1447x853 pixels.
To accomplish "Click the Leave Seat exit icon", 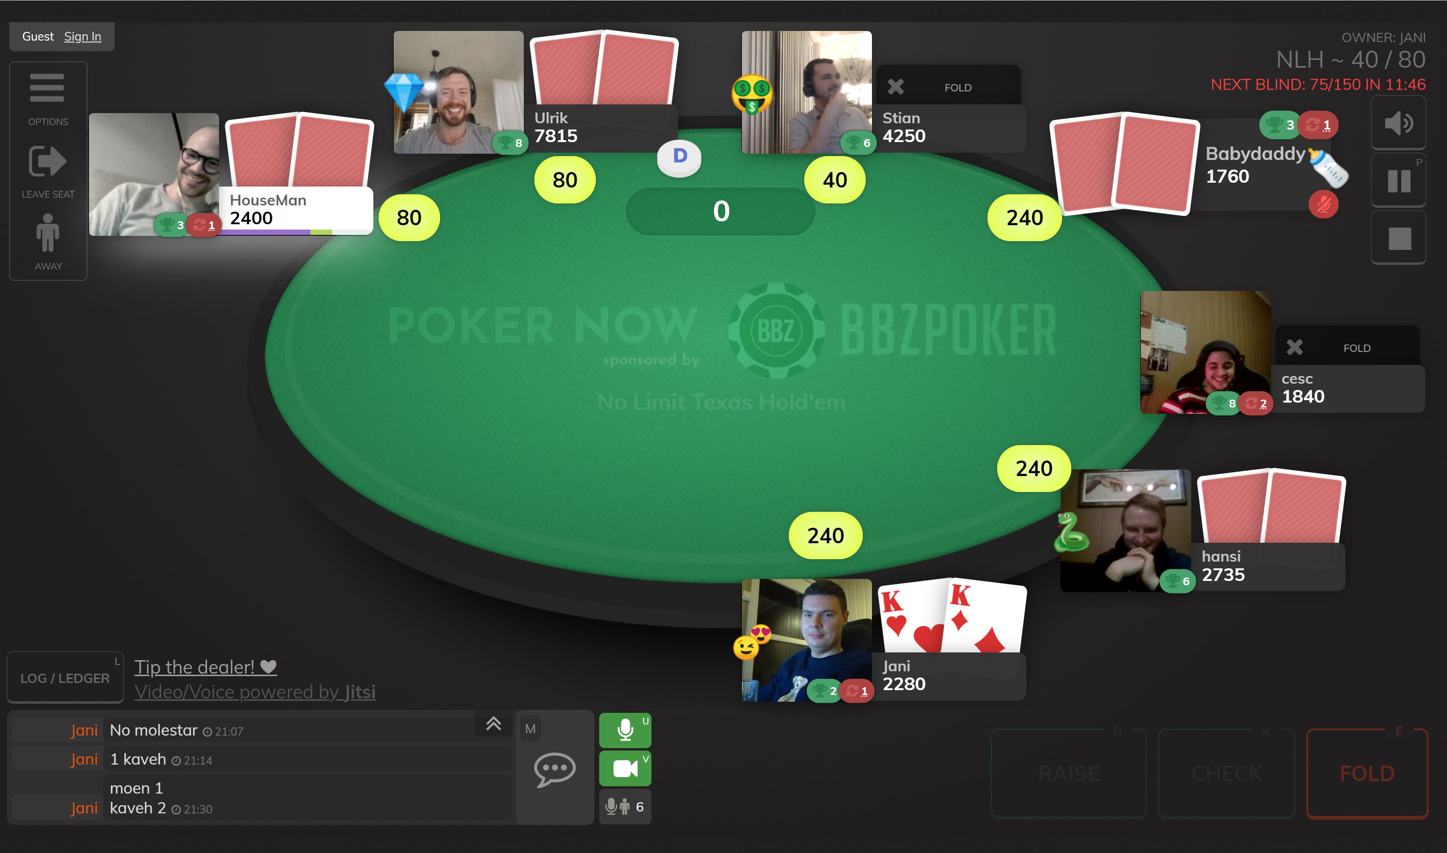I will click(48, 171).
